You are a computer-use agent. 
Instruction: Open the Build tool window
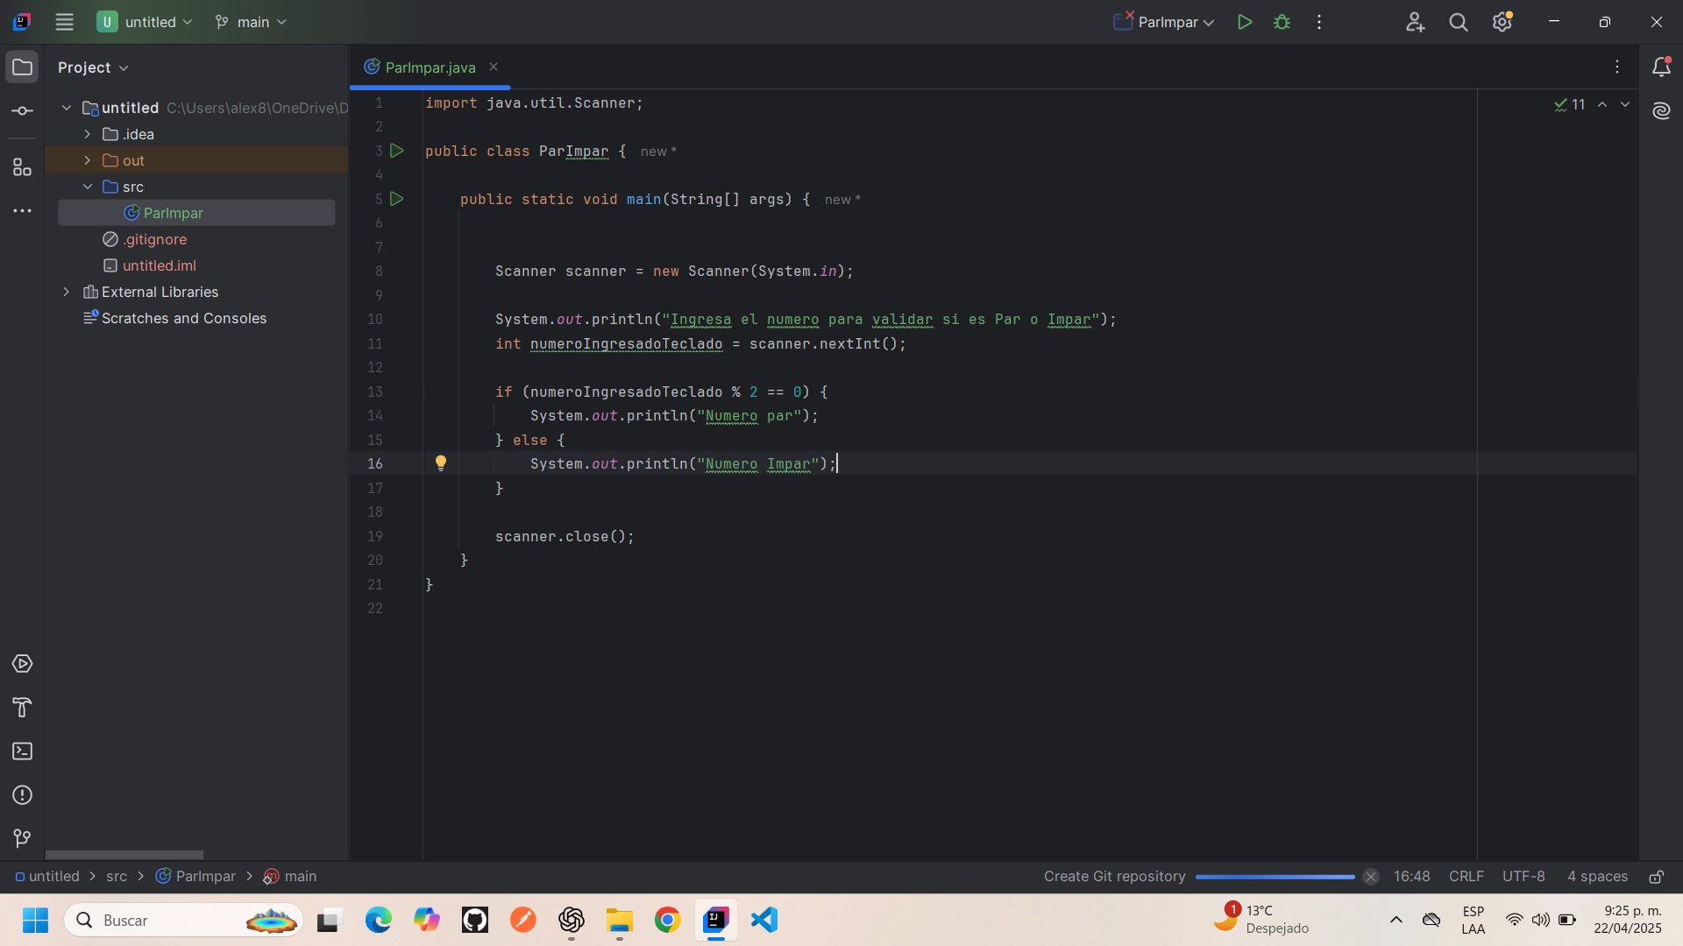coord(22,708)
